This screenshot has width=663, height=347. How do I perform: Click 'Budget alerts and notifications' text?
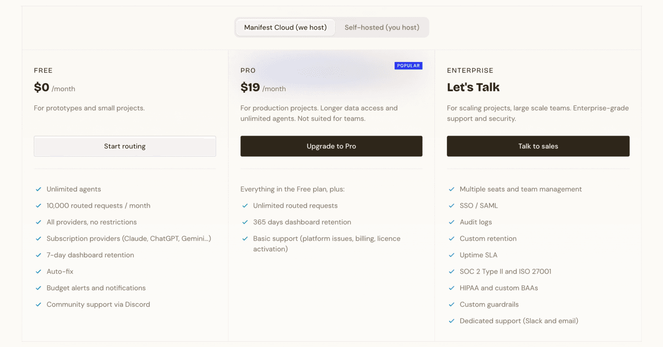[x=96, y=288]
